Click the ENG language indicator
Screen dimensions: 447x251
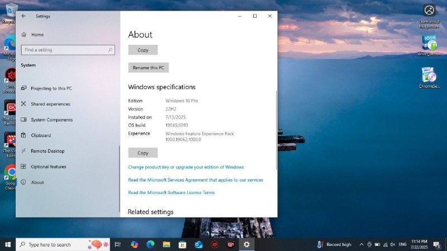pyautogui.click(x=402, y=244)
